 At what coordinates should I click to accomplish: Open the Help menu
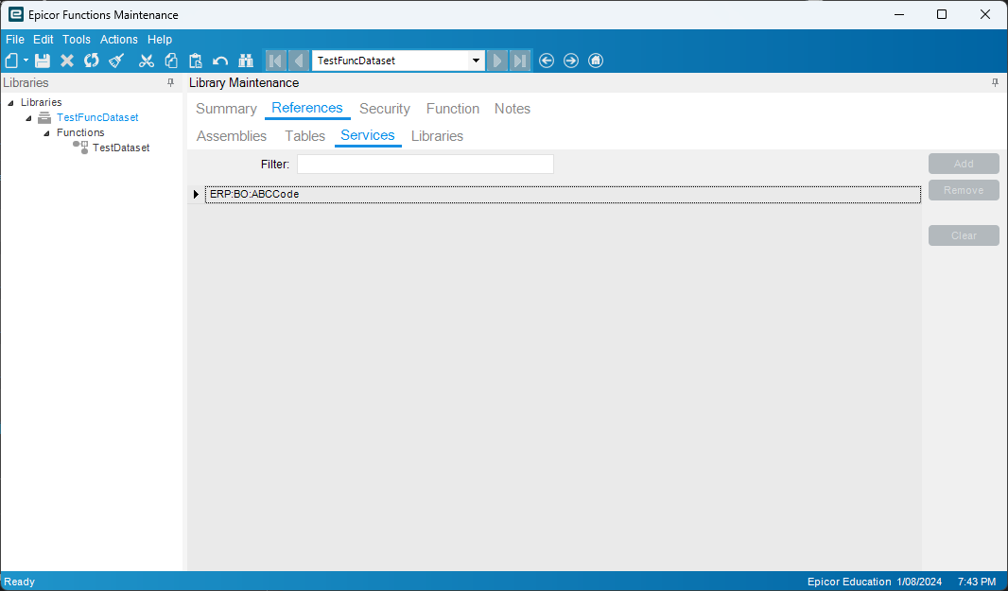(160, 39)
